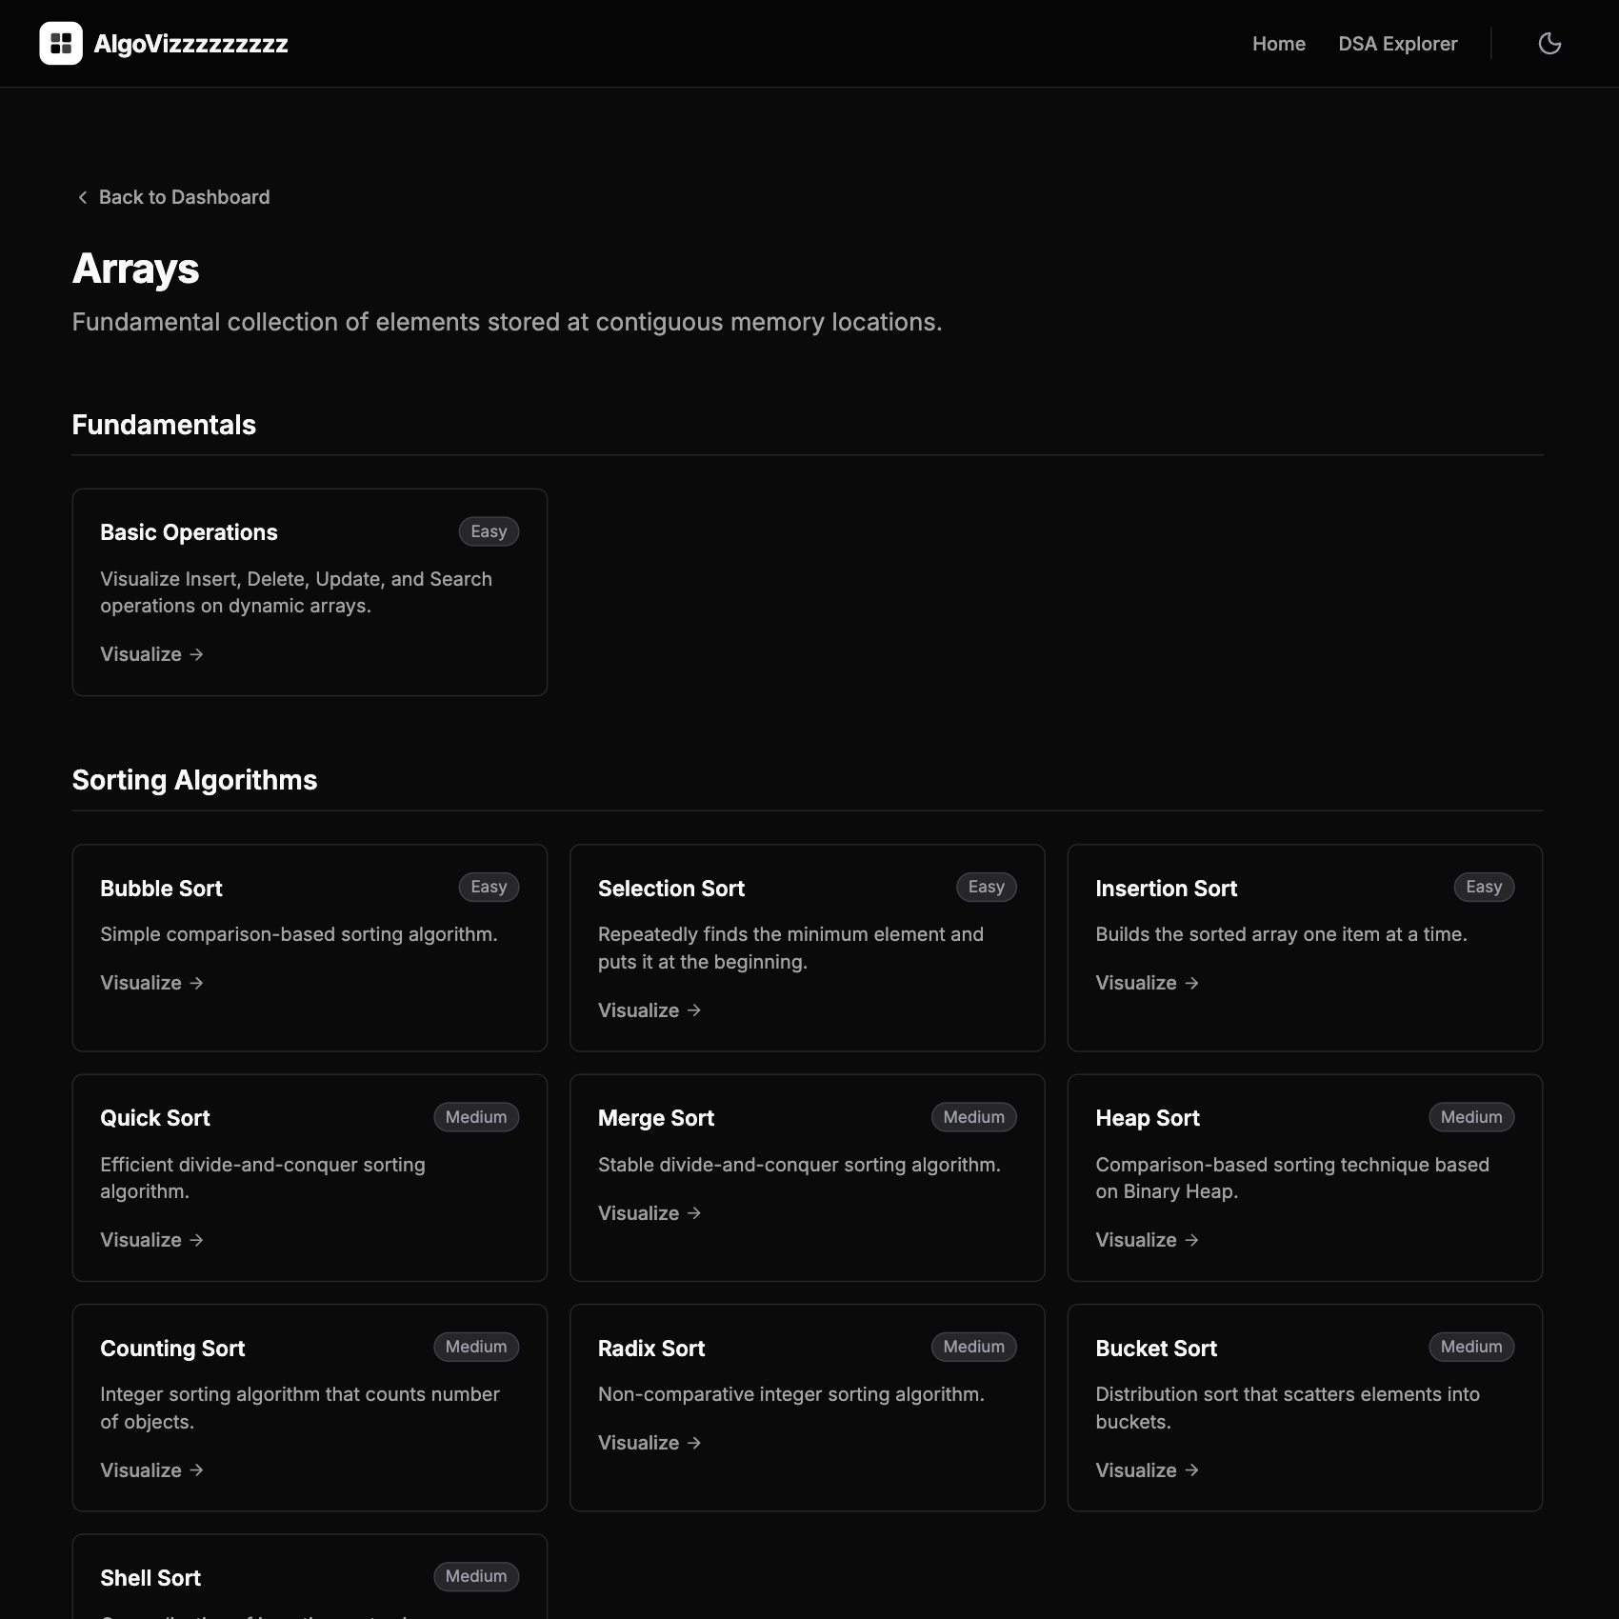Open Visualize link for Radix Sort
This screenshot has height=1619, width=1619.
(650, 1443)
